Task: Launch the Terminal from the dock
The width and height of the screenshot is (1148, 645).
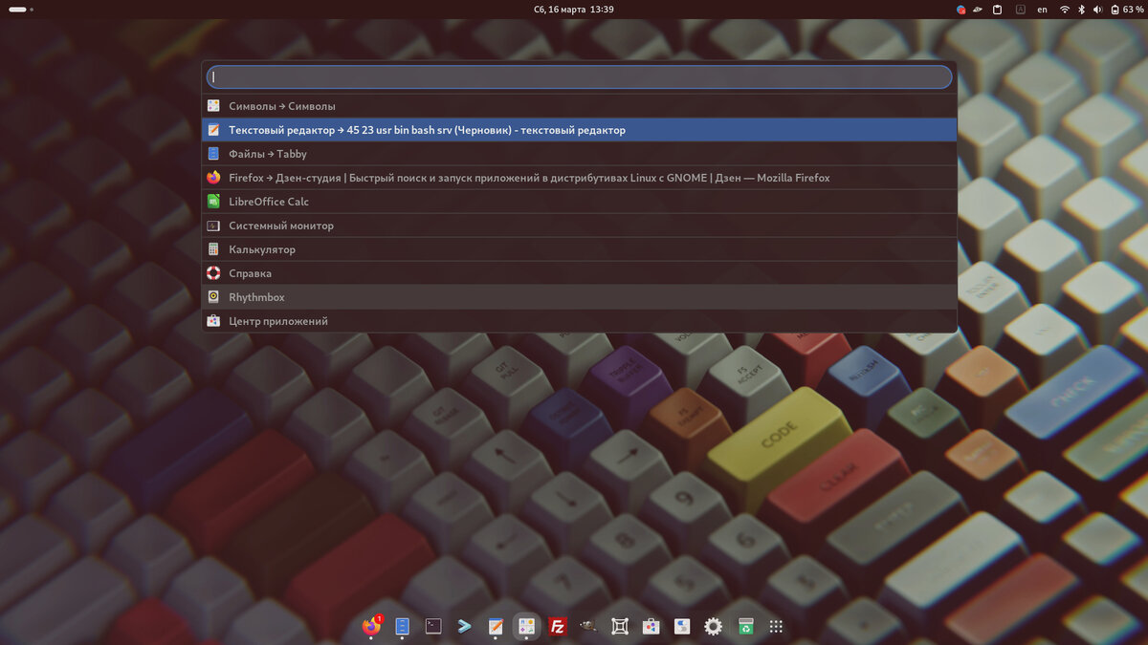Action: (433, 627)
